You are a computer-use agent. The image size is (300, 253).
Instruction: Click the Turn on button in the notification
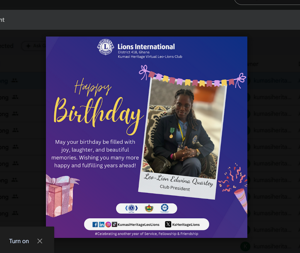point(19,241)
